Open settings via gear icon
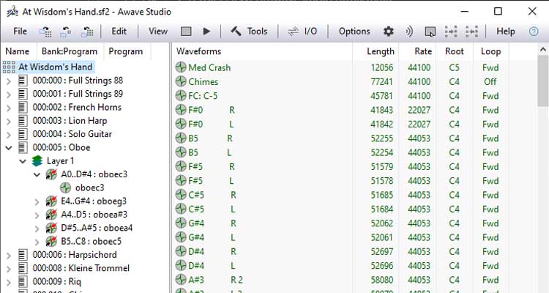Screen dimensions: 549x293 (x=388, y=31)
